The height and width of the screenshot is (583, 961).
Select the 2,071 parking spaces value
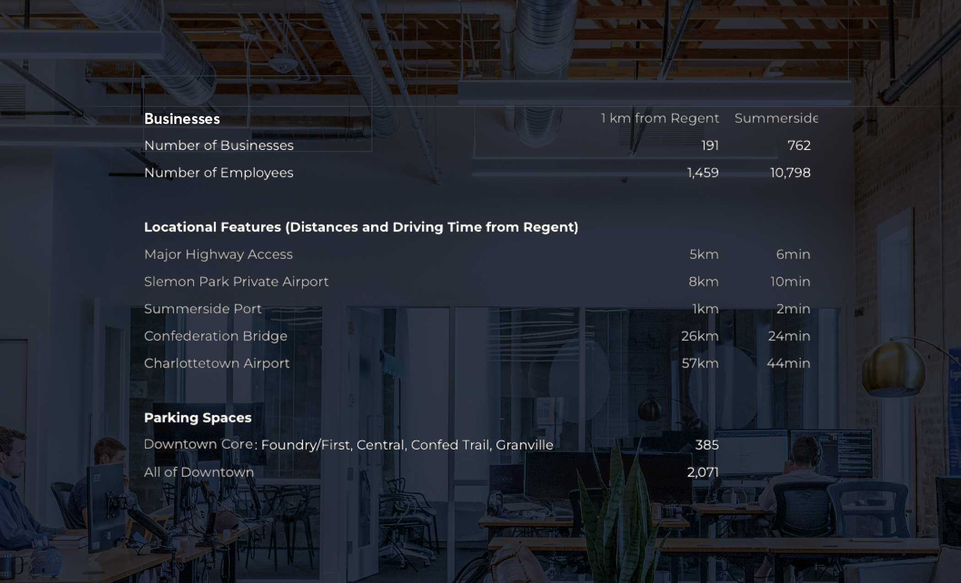pyautogui.click(x=702, y=472)
